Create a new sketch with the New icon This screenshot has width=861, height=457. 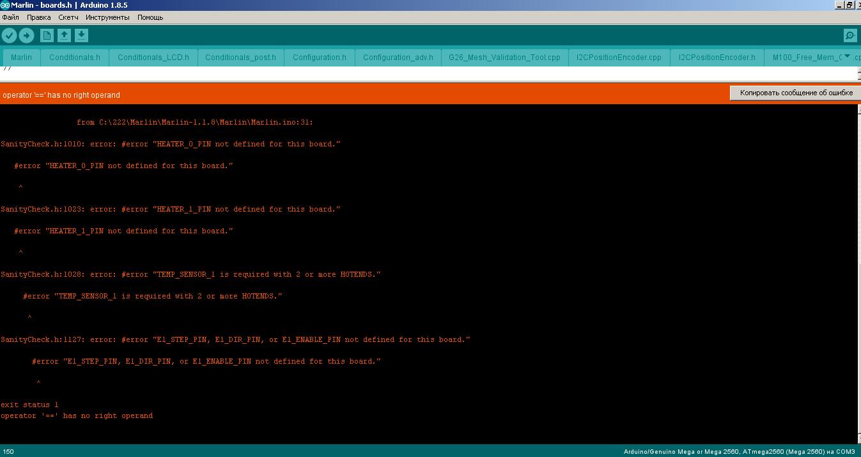[47, 36]
